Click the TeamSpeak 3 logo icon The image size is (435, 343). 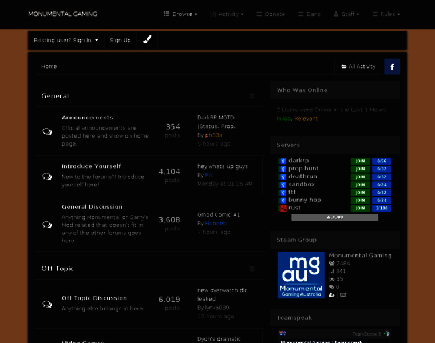[x=387, y=333]
